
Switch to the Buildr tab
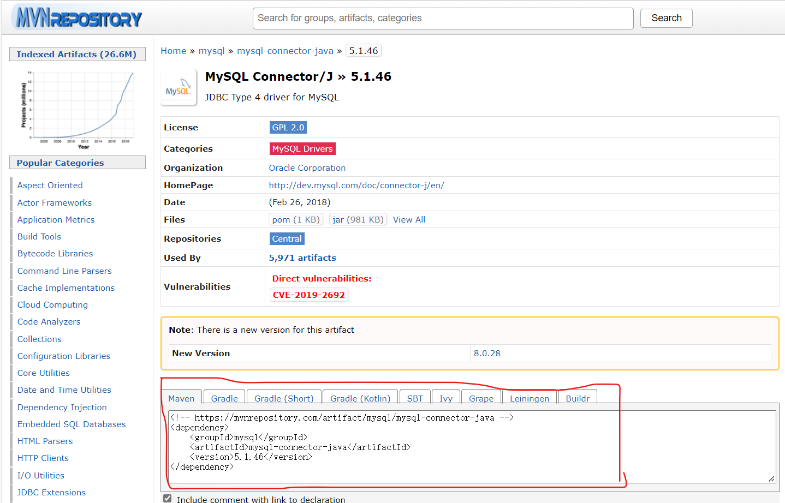578,398
